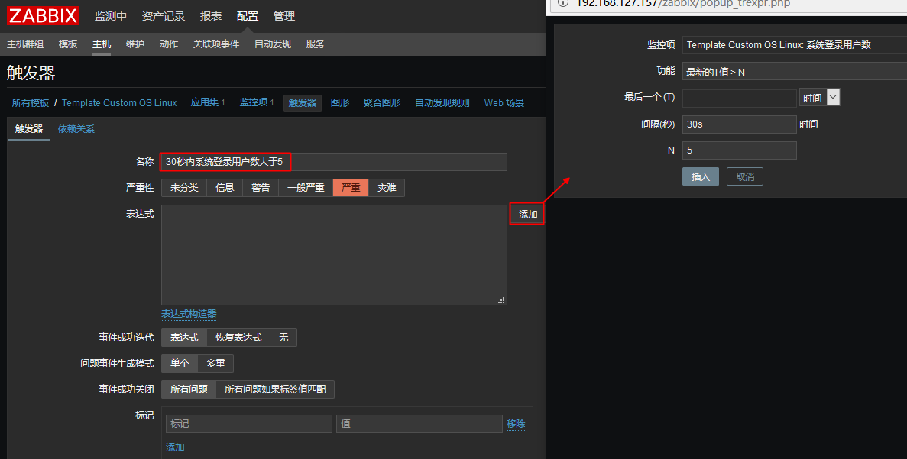The width and height of the screenshot is (907, 459).
Task: Switch to the 触发器 form tab
Action: point(29,129)
